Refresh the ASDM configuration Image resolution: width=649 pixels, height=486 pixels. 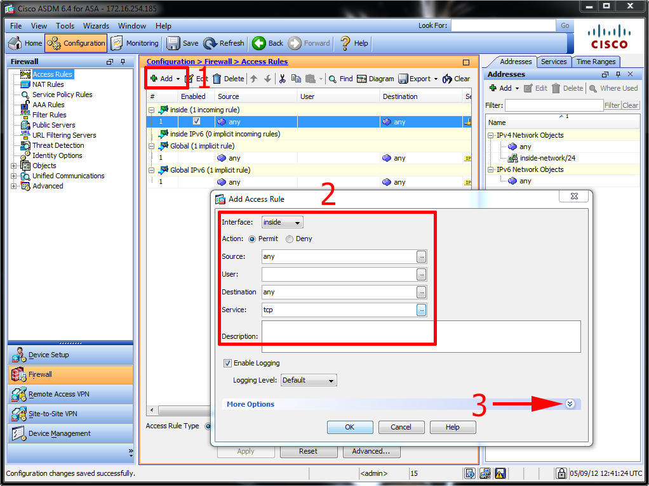tap(224, 43)
